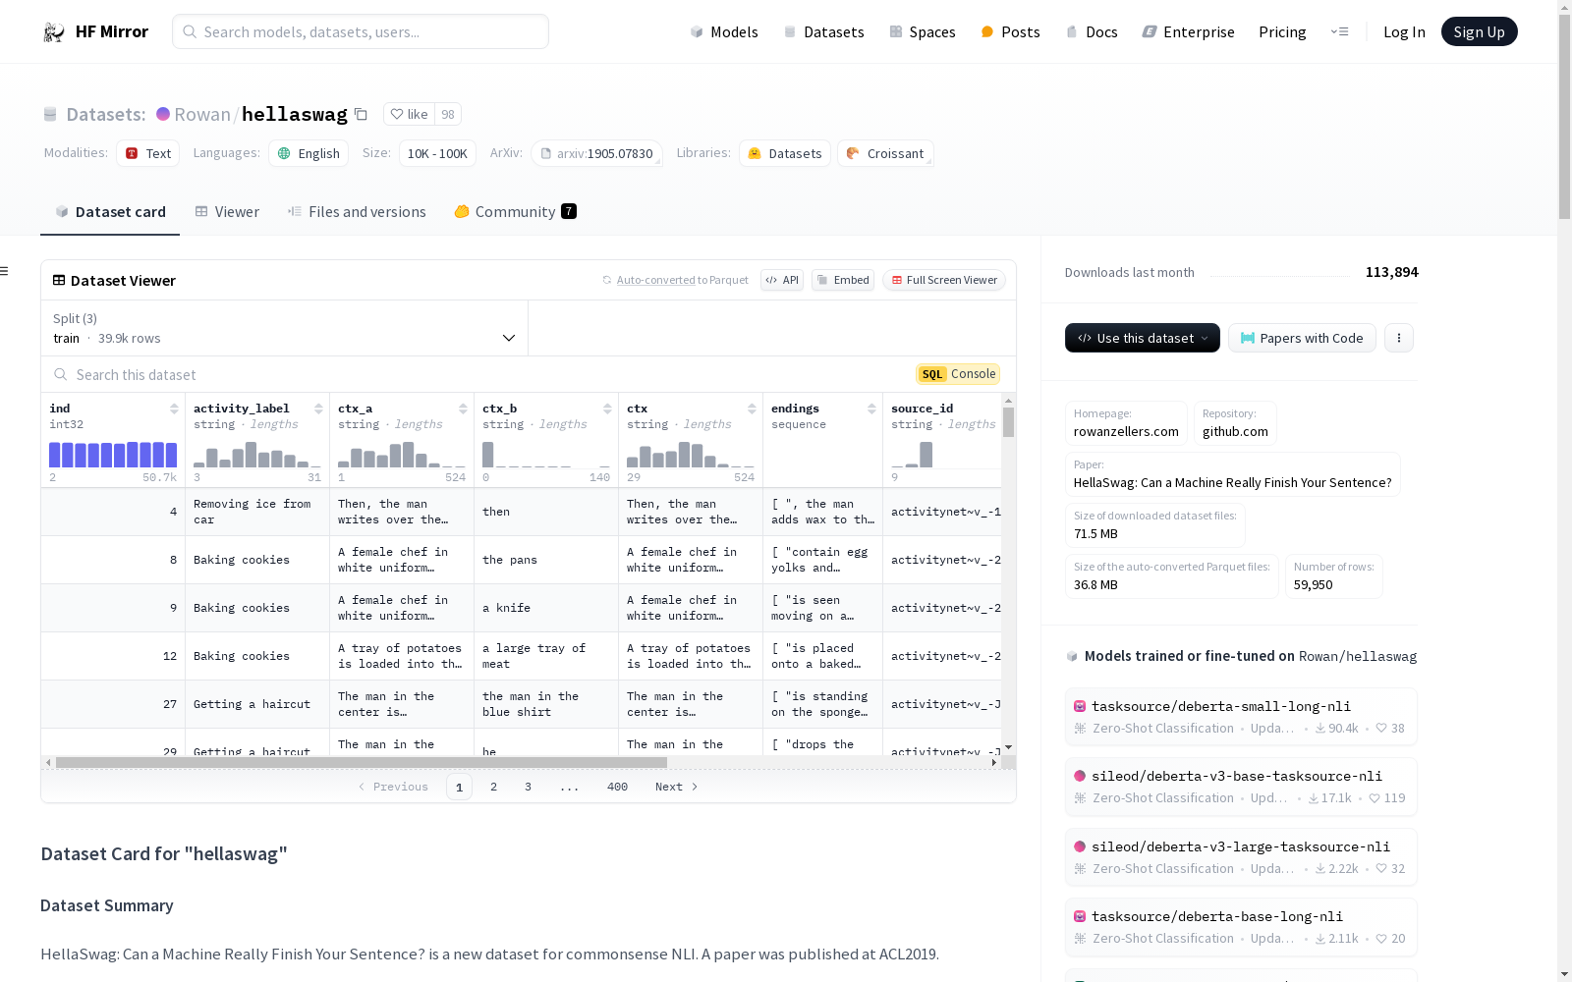The width and height of the screenshot is (1572, 982).
Task: Open Models in the top navigation
Action: pyautogui.click(x=724, y=32)
